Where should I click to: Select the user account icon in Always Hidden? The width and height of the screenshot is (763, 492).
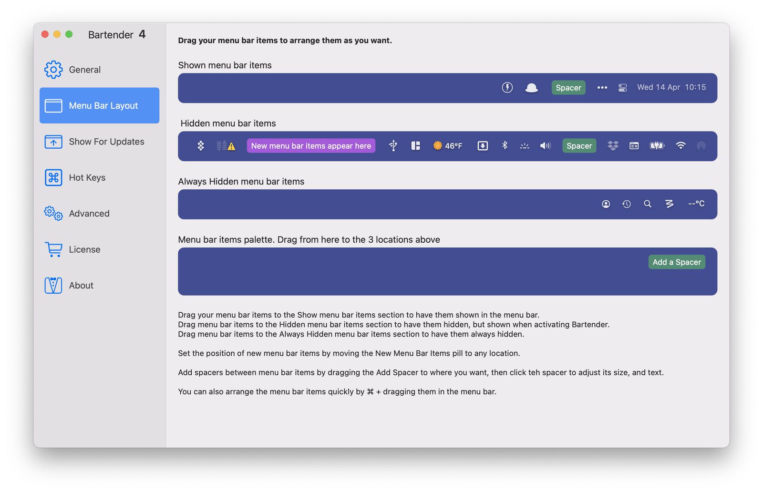click(606, 204)
